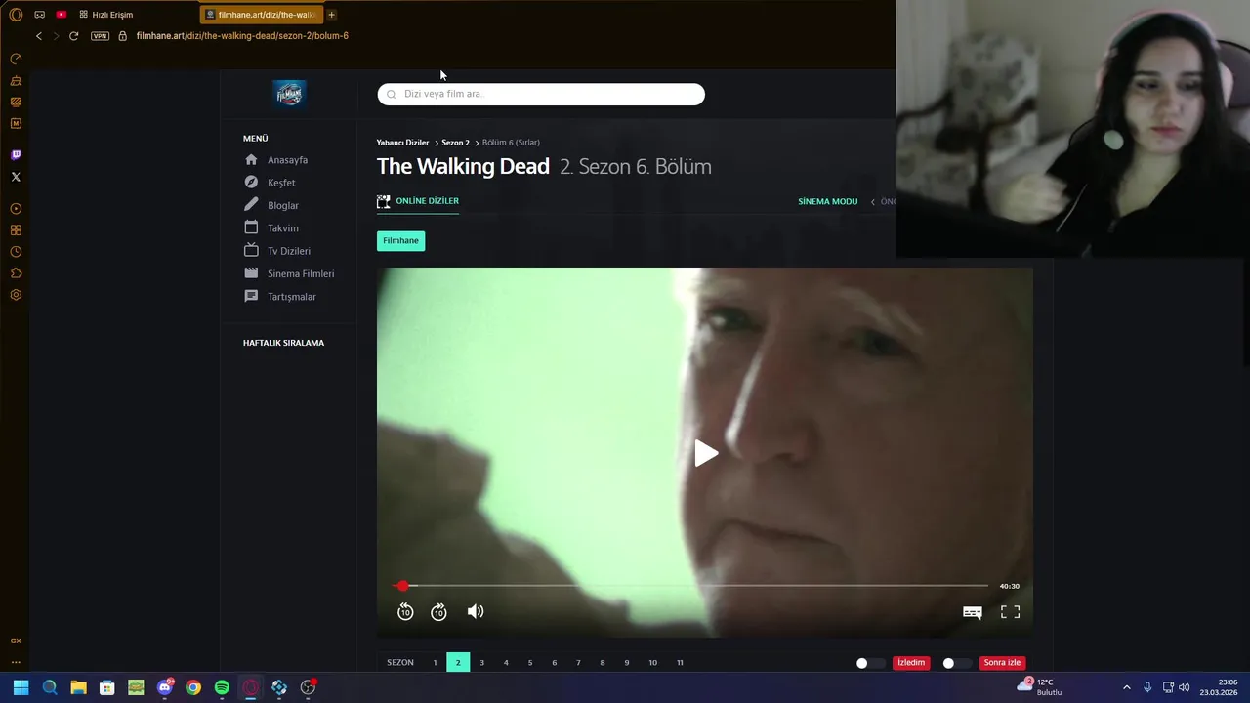This screenshot has height=703, width=1250.
Task: Open Spotify from the taskbar
Action: point(222,687)
